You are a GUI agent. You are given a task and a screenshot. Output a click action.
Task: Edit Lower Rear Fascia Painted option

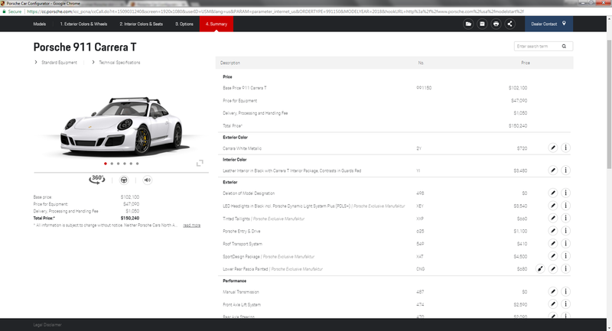click(x=552, y=268)
